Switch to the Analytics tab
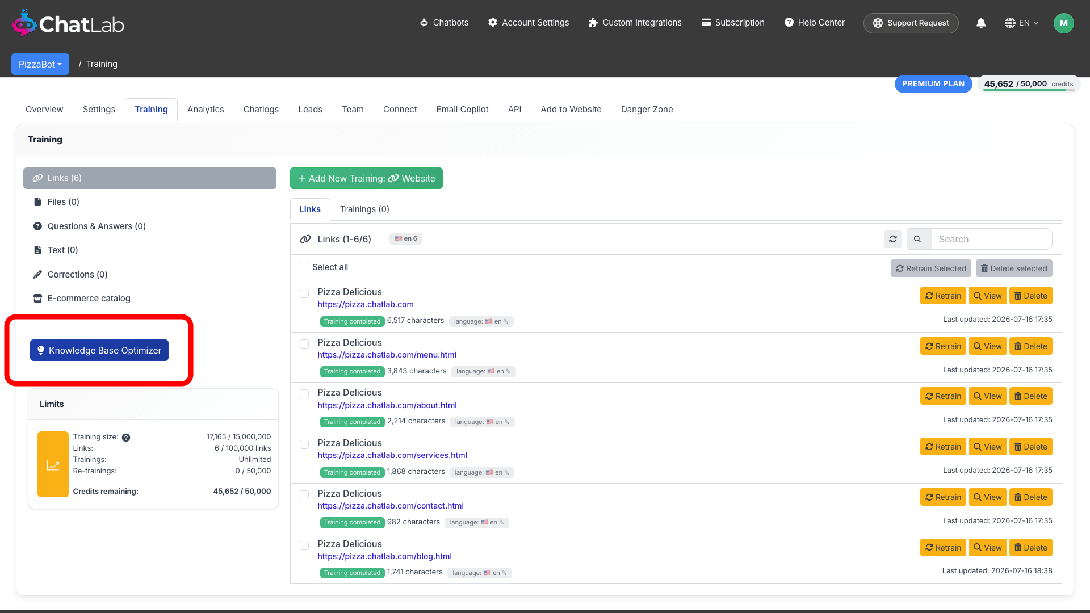 click(206, 110)
